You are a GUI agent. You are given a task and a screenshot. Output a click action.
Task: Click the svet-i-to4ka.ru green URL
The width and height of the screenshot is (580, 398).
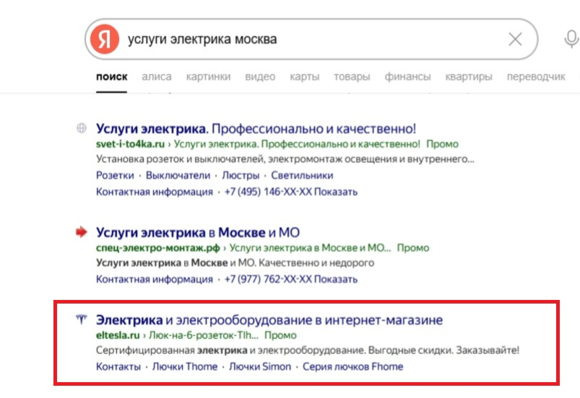tap(130, 144)
